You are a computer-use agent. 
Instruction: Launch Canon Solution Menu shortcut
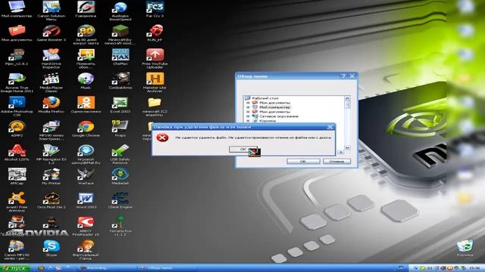click(52, 11)
